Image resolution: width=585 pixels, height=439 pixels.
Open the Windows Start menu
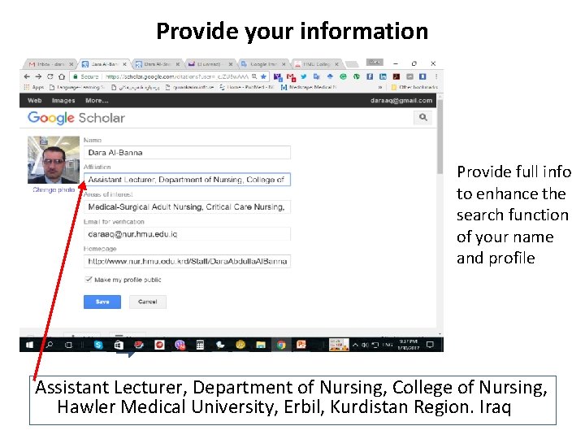click(x=29, y=345)
